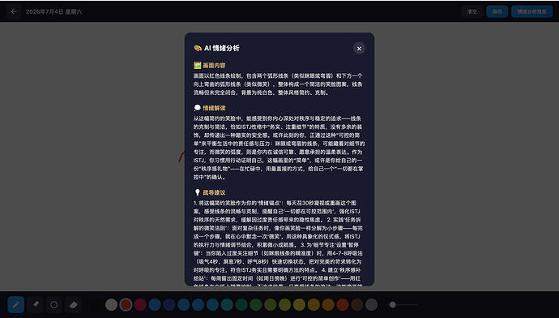Viewport: 559px width, 318px height.
Task: Click paragraph starting 画面以红色线条绘制
Action: tap(278, 84)
